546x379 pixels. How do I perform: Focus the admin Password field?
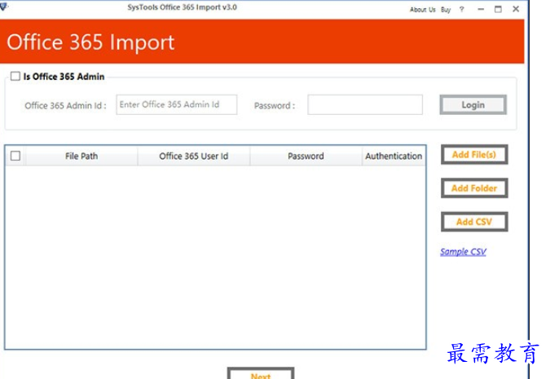365,104
